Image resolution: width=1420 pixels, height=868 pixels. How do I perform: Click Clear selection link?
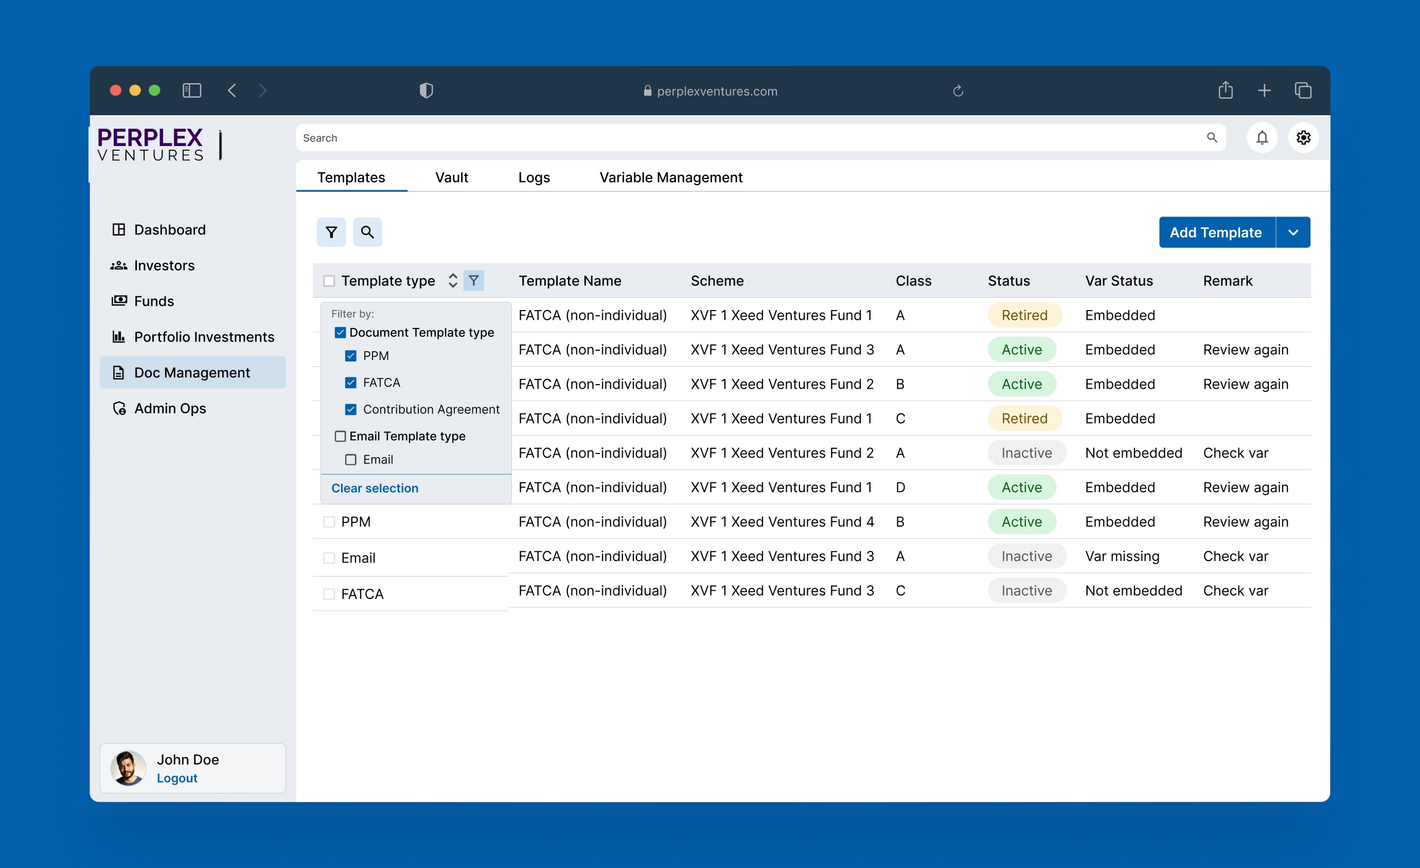pos(375,488)
